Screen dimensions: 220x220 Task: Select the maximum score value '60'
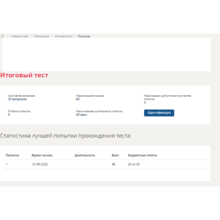coord(78,99)
